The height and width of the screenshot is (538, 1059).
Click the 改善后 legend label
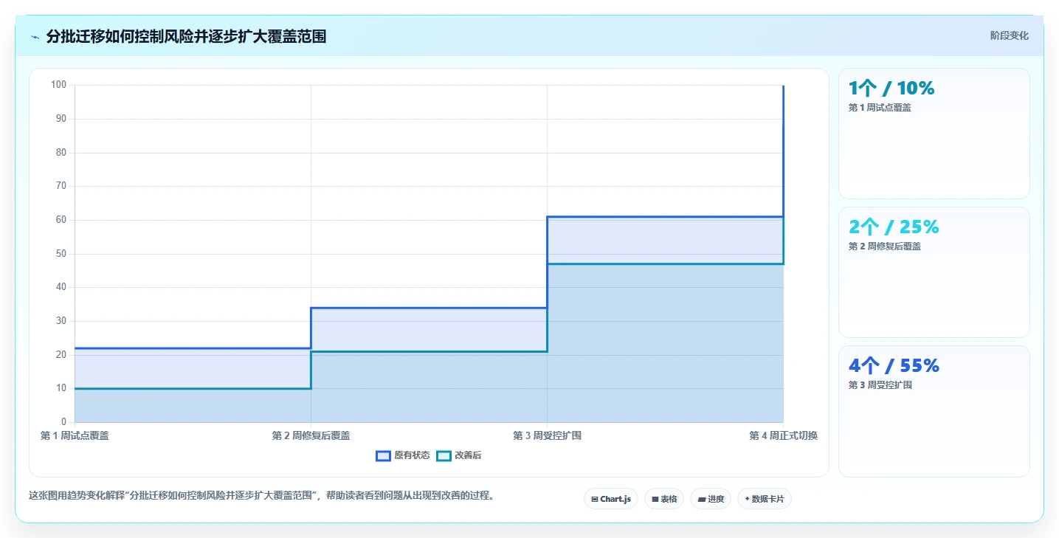[x=468, y=456]
